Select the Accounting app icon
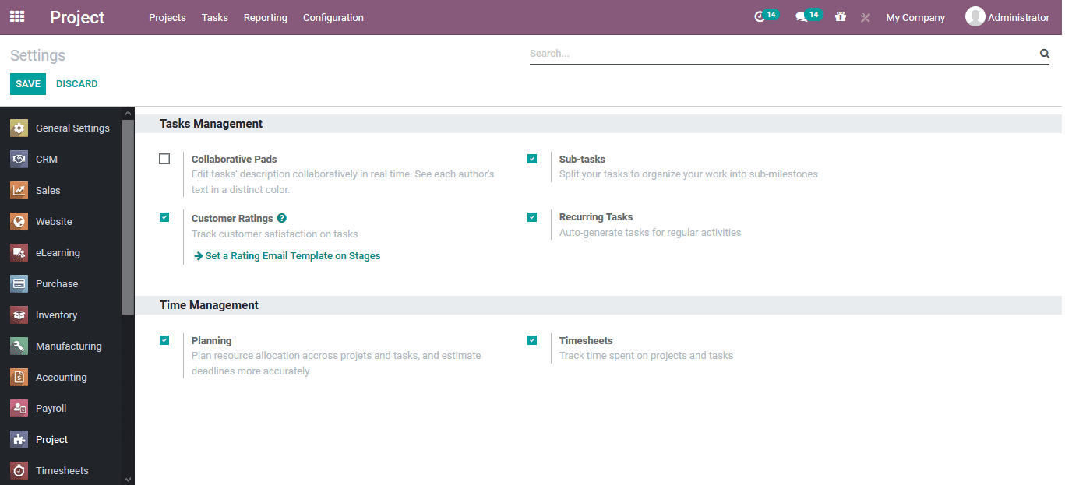Viewport: 1065px width, 485px height. [18, 377]
